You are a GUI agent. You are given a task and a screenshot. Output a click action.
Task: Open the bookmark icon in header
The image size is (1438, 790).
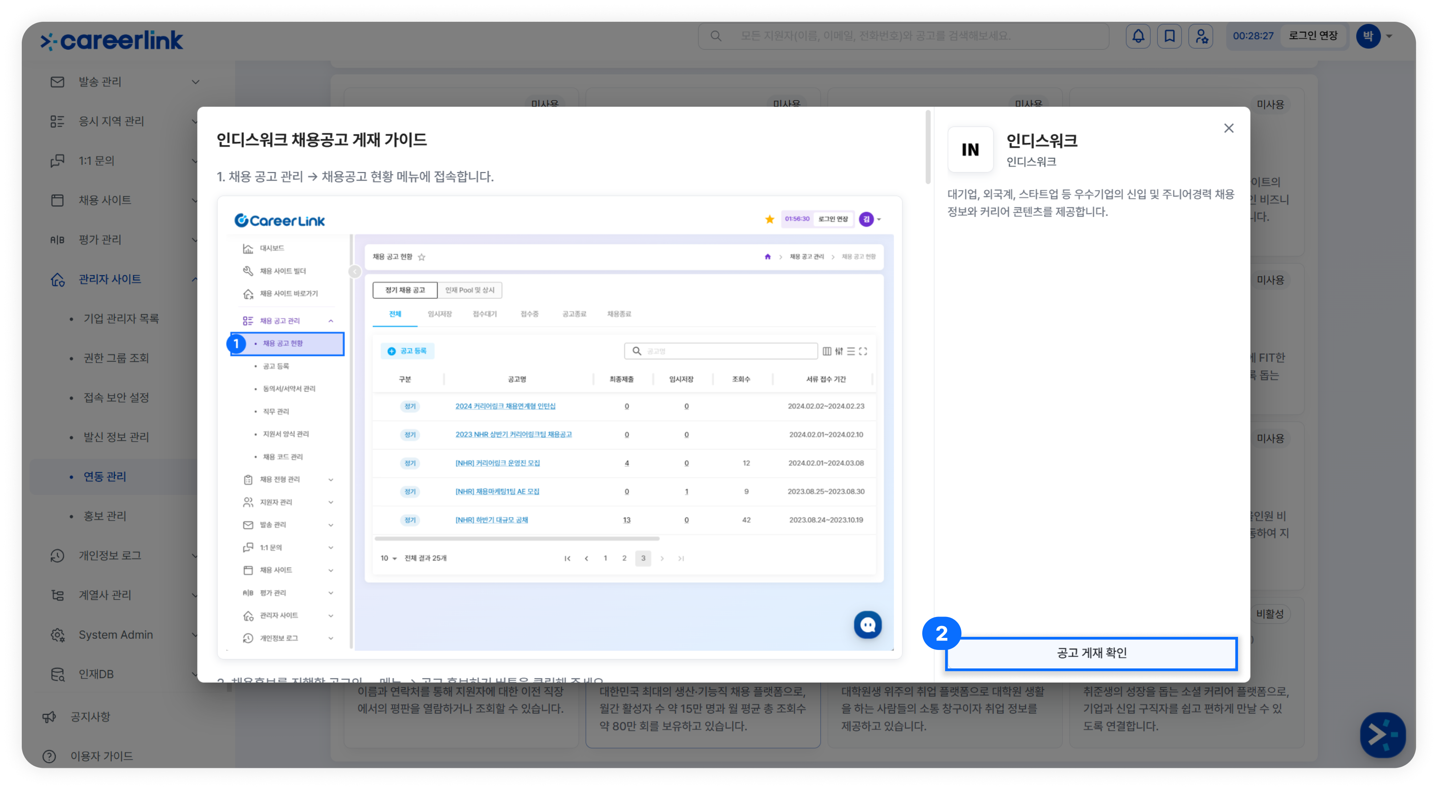(x=1169, y=36)
